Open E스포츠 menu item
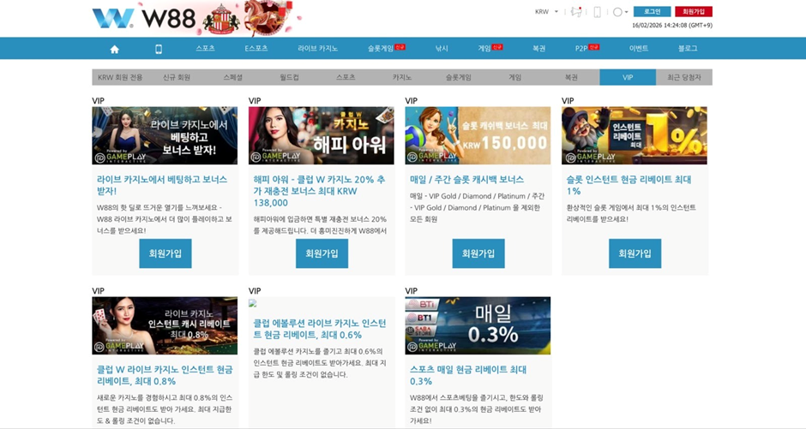806x429 pixels. click(256, 48)
